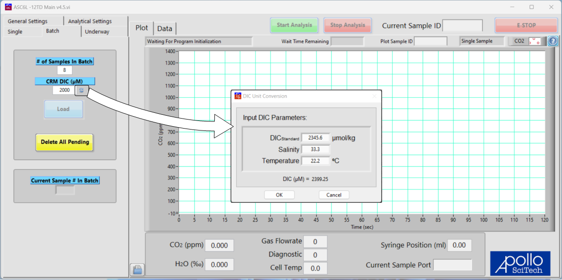Click the app icon in title bar
Viewport: 562px width, 280px height.
pyautogui.click(x=8, y=7)
